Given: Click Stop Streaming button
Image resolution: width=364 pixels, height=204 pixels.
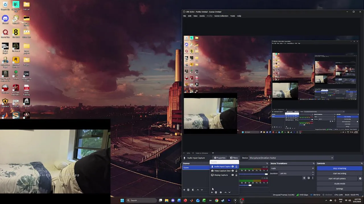Looking at the screenshot, I should pos(340,168).
